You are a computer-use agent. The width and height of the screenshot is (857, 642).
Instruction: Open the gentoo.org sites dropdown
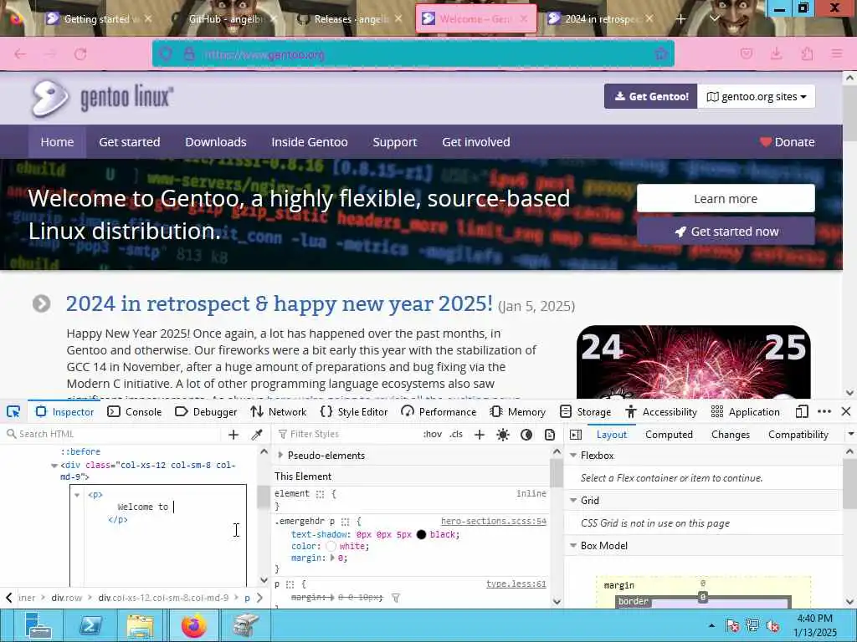point(756,97)
